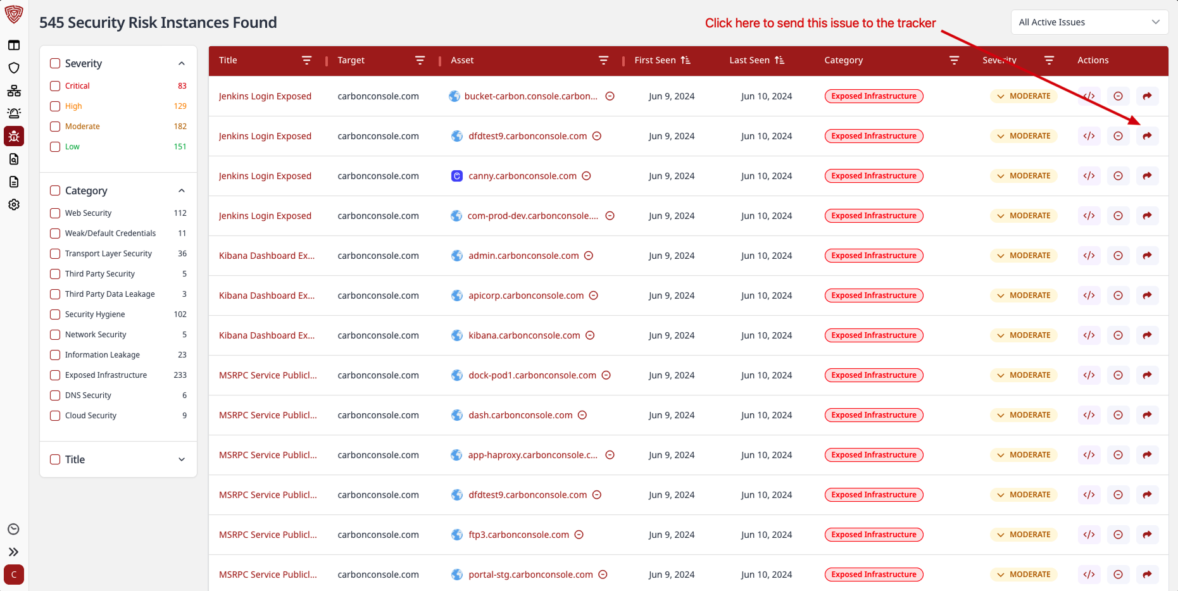Screen dimensions: 1178x591
Task: Open the Asset column filter icon
Action: (603, 60)
